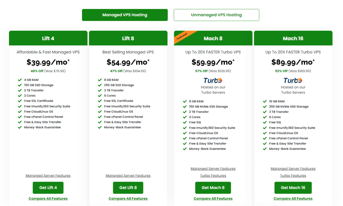Open Compare All Features under Lift 4
This screenshot has width=343, height=206.
point(48,198)
